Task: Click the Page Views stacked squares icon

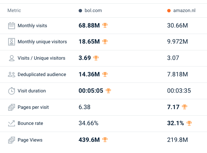Action: [11, 140]
